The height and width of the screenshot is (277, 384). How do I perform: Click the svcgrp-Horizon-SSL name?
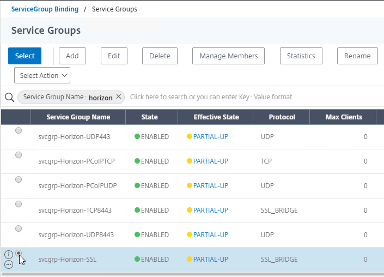tap(68, 260)
